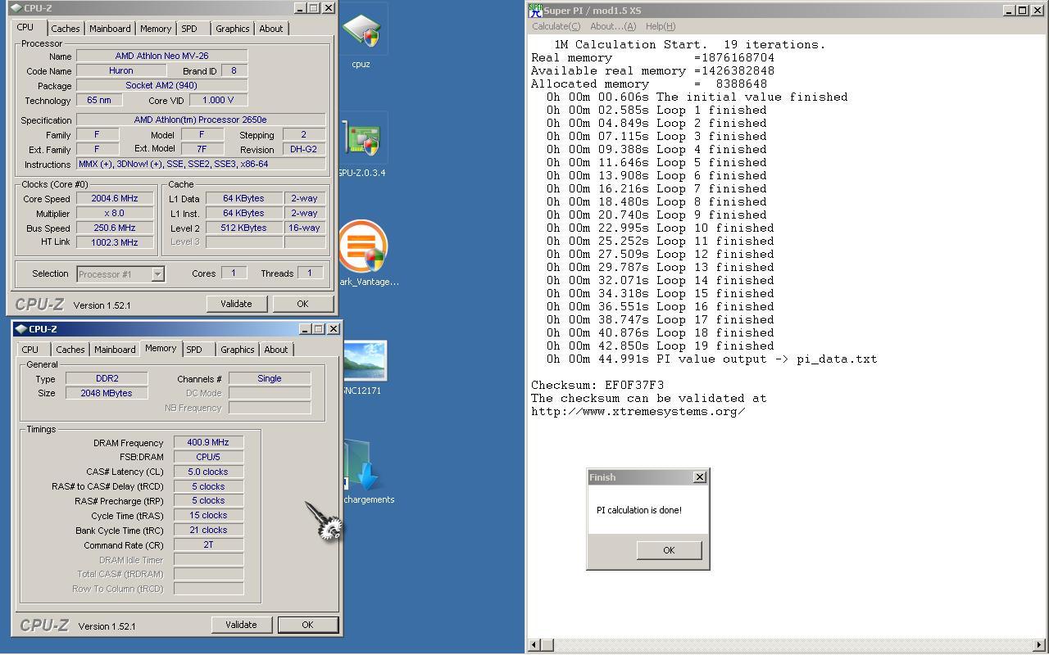
Task: Click the Bank Cycle Time 21 clocks value
Action: tap(208, 530)
